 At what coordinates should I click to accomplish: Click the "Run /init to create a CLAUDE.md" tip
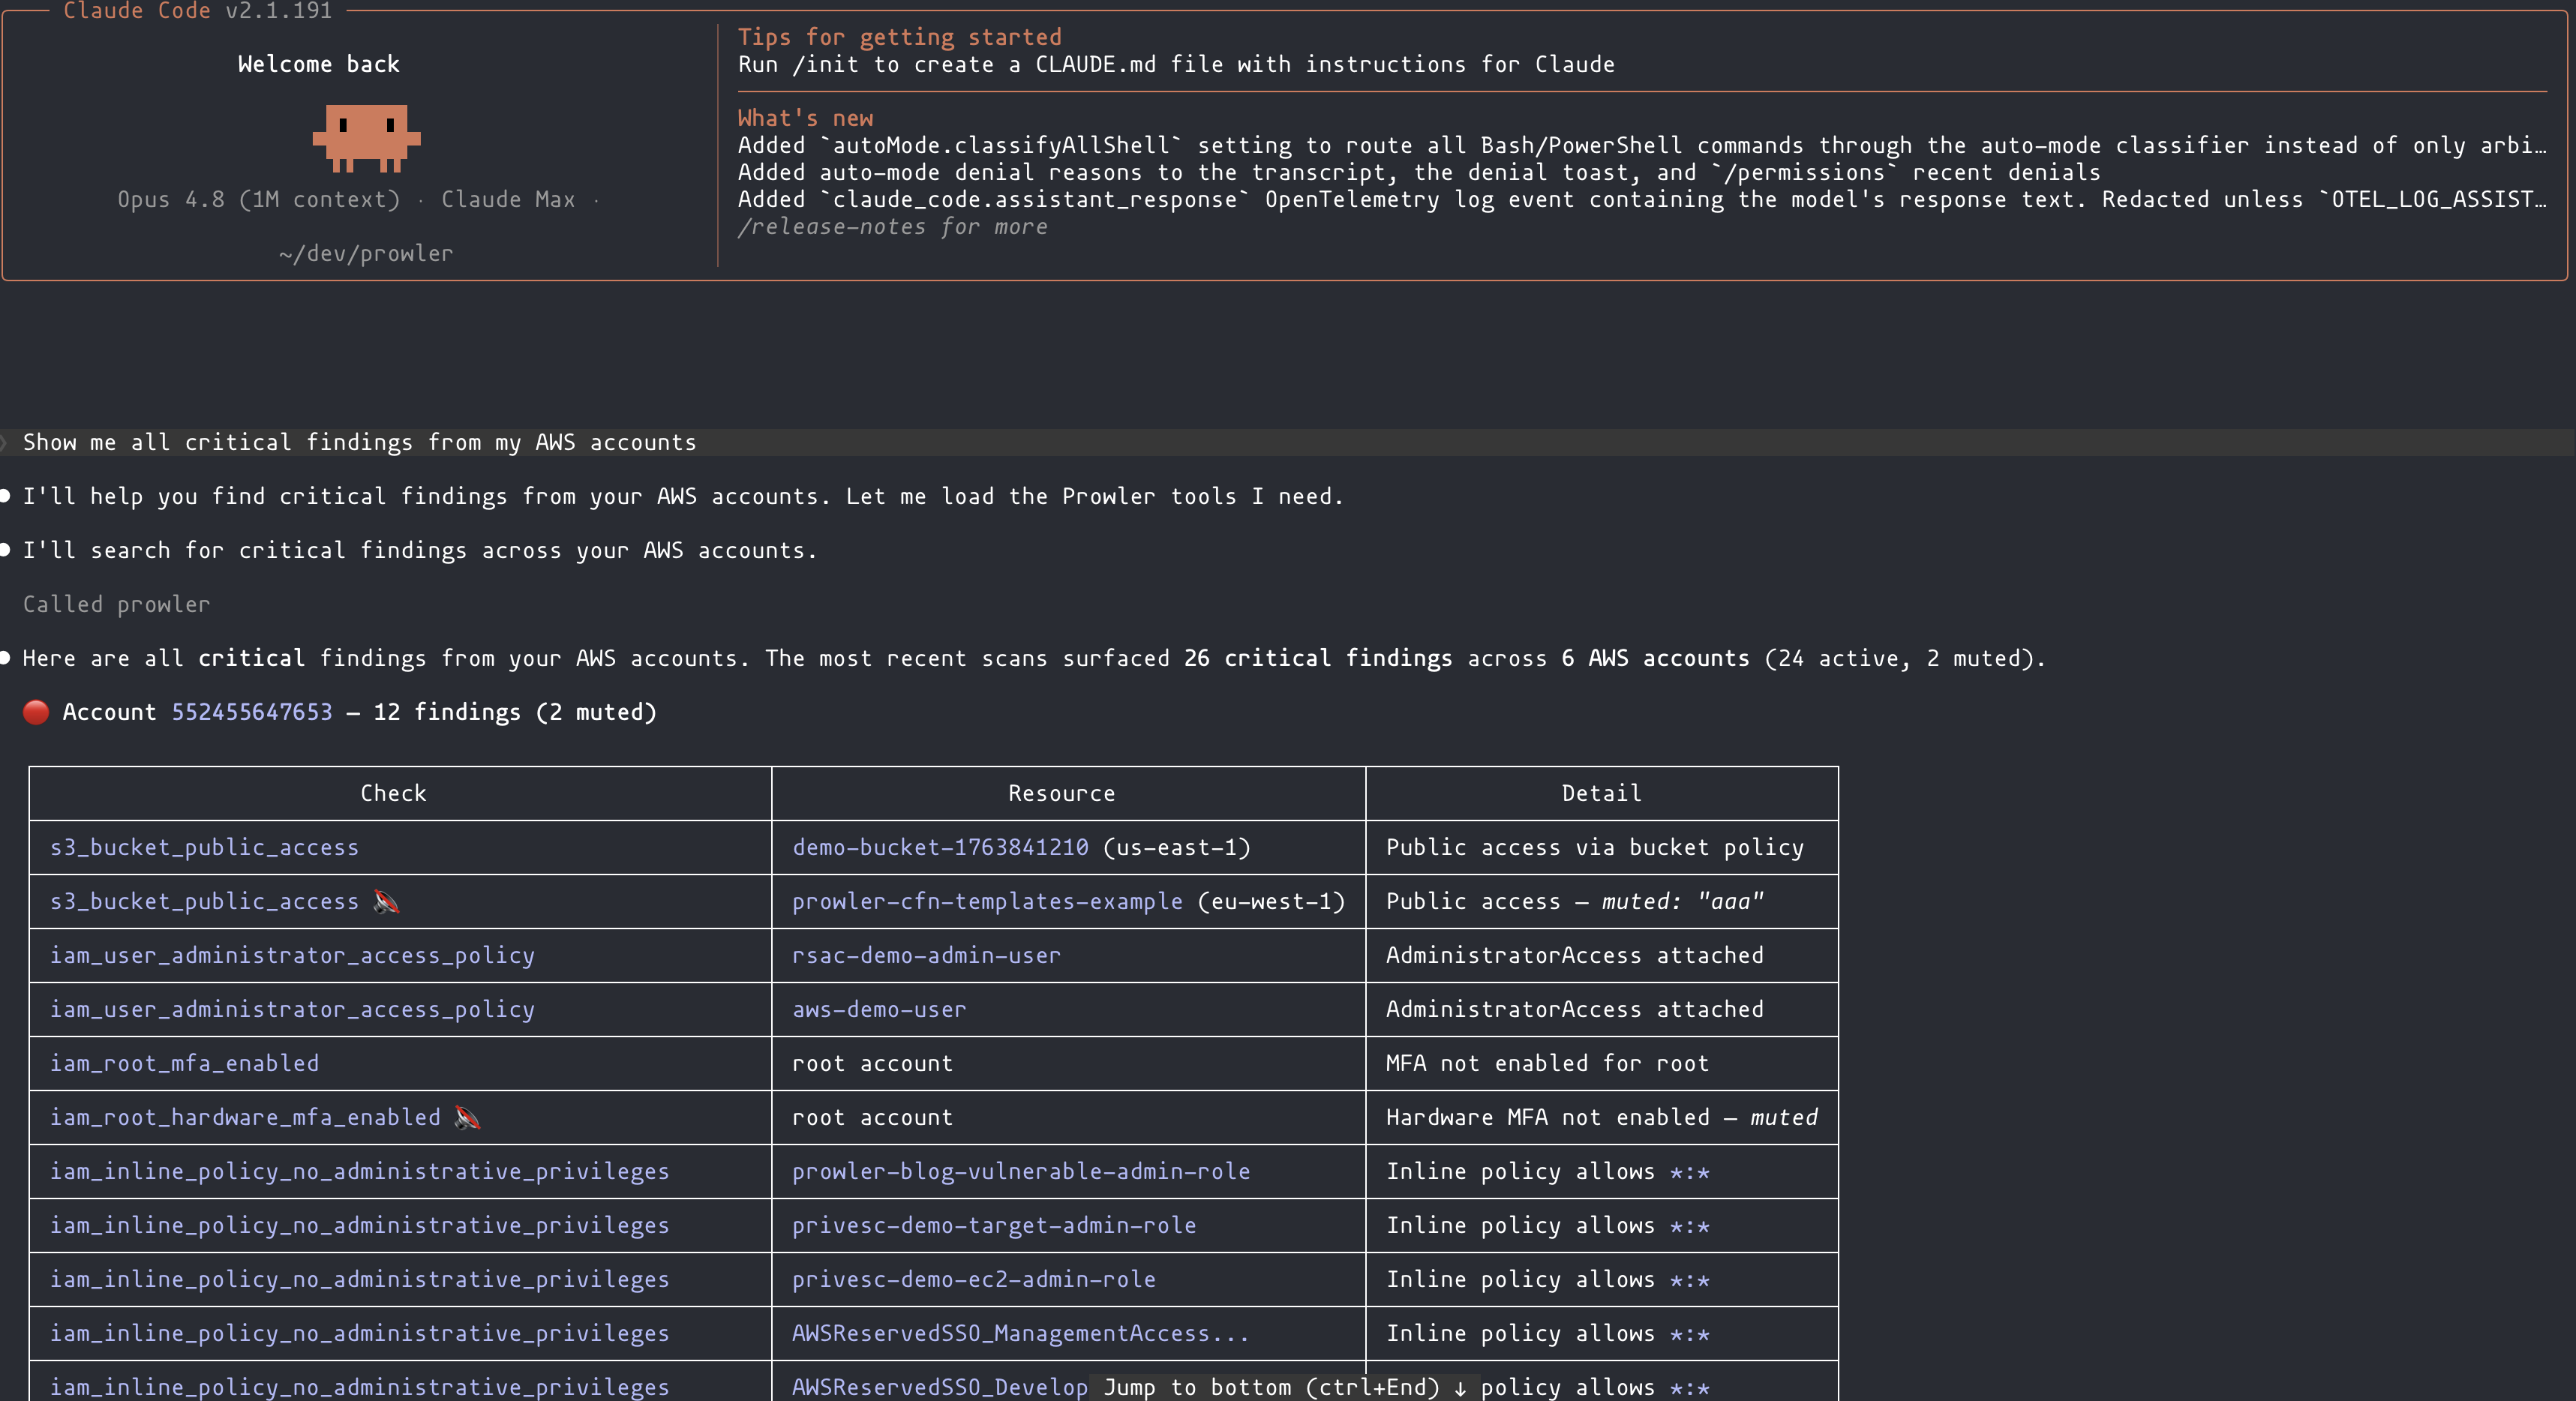(1176, 64)
